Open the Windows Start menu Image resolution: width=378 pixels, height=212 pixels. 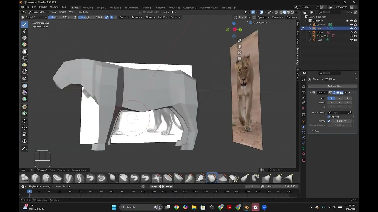tap(114, 207)
